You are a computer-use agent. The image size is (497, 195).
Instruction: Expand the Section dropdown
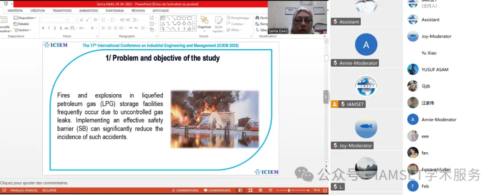(23, 30)
